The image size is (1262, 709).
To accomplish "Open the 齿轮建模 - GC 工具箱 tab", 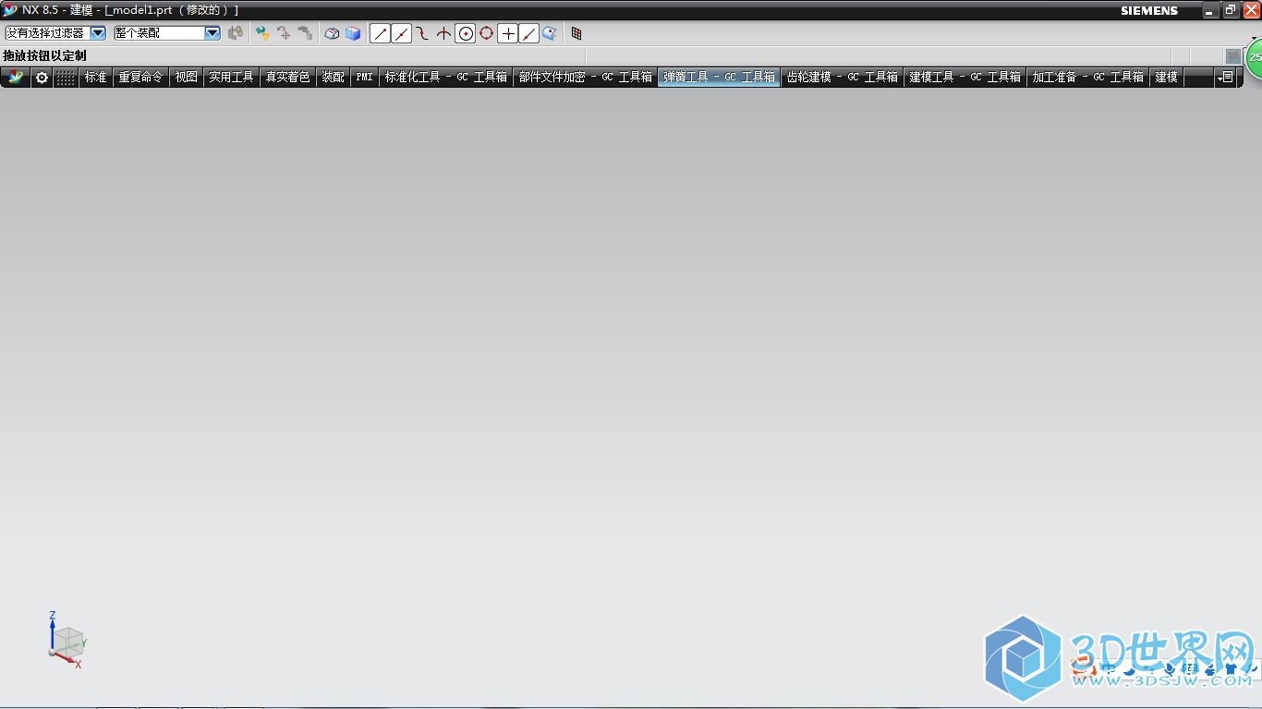I will click(843, 78).
